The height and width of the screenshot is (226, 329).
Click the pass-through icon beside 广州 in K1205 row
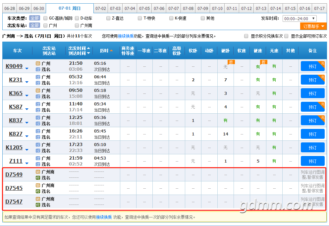point(38,145)
